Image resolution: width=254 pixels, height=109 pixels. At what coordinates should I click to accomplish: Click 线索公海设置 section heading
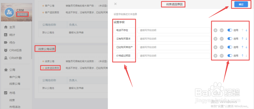pyautogui.click(x=46, y=49)
